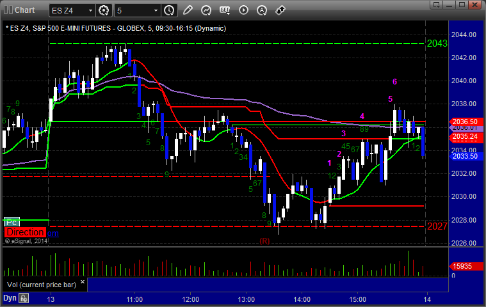Click the red 2027 level label

click(437, 226)
